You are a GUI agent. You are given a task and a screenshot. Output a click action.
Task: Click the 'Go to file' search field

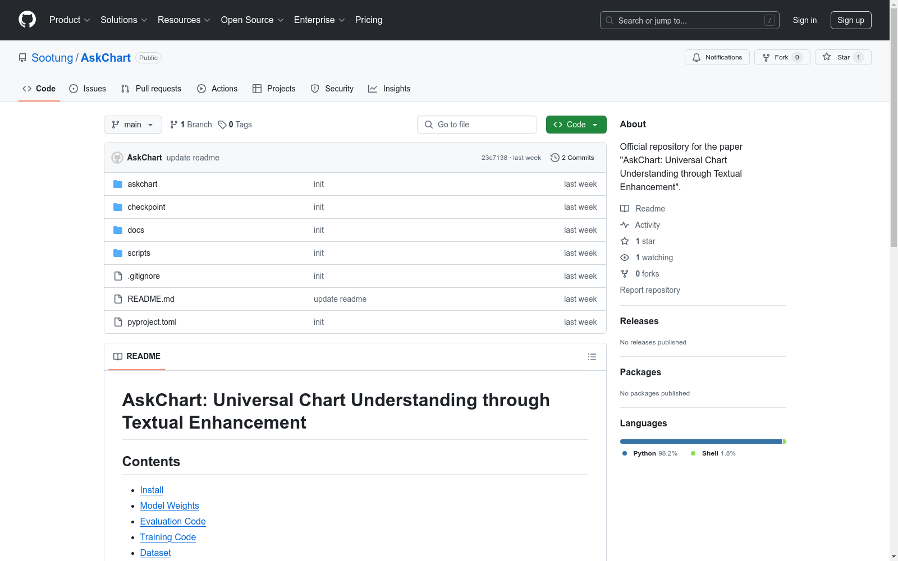pyautogui.click(x=477, y=125)
